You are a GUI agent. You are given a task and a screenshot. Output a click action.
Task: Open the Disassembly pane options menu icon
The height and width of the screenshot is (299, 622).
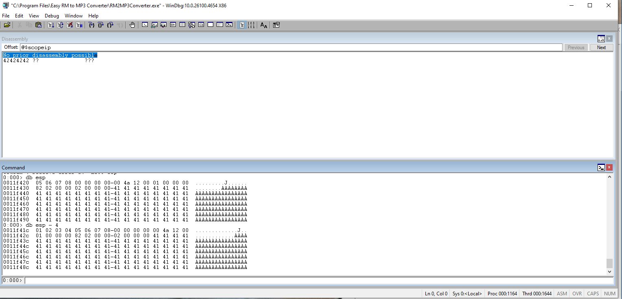click(x=601, y=39)
